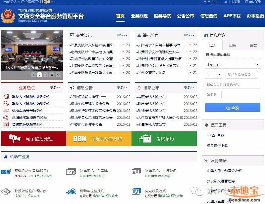Open 中华人民共和国公安部 friendly link
The image size is (265, 204).
(x=224, y=171)
